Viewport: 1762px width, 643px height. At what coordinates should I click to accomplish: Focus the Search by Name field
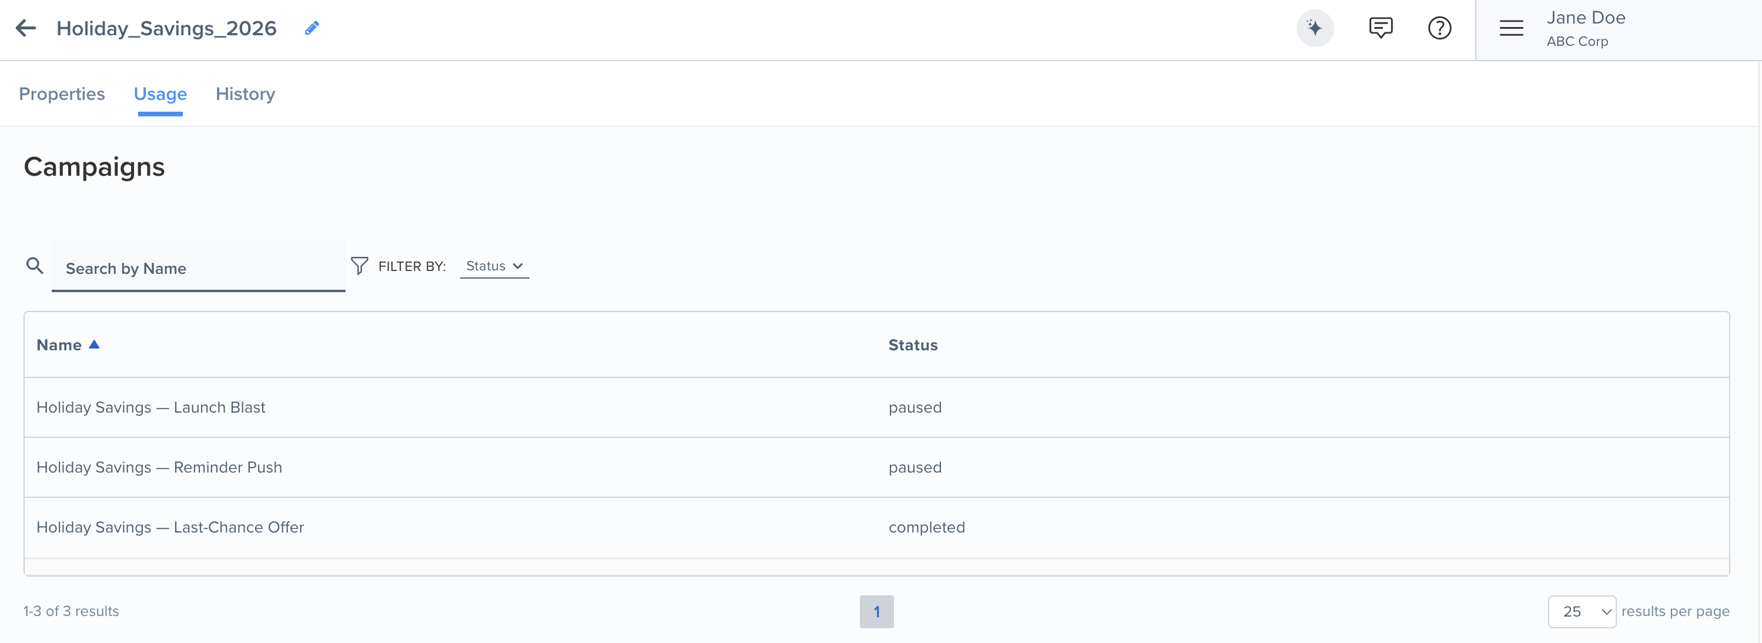click(x=199, y=268)
